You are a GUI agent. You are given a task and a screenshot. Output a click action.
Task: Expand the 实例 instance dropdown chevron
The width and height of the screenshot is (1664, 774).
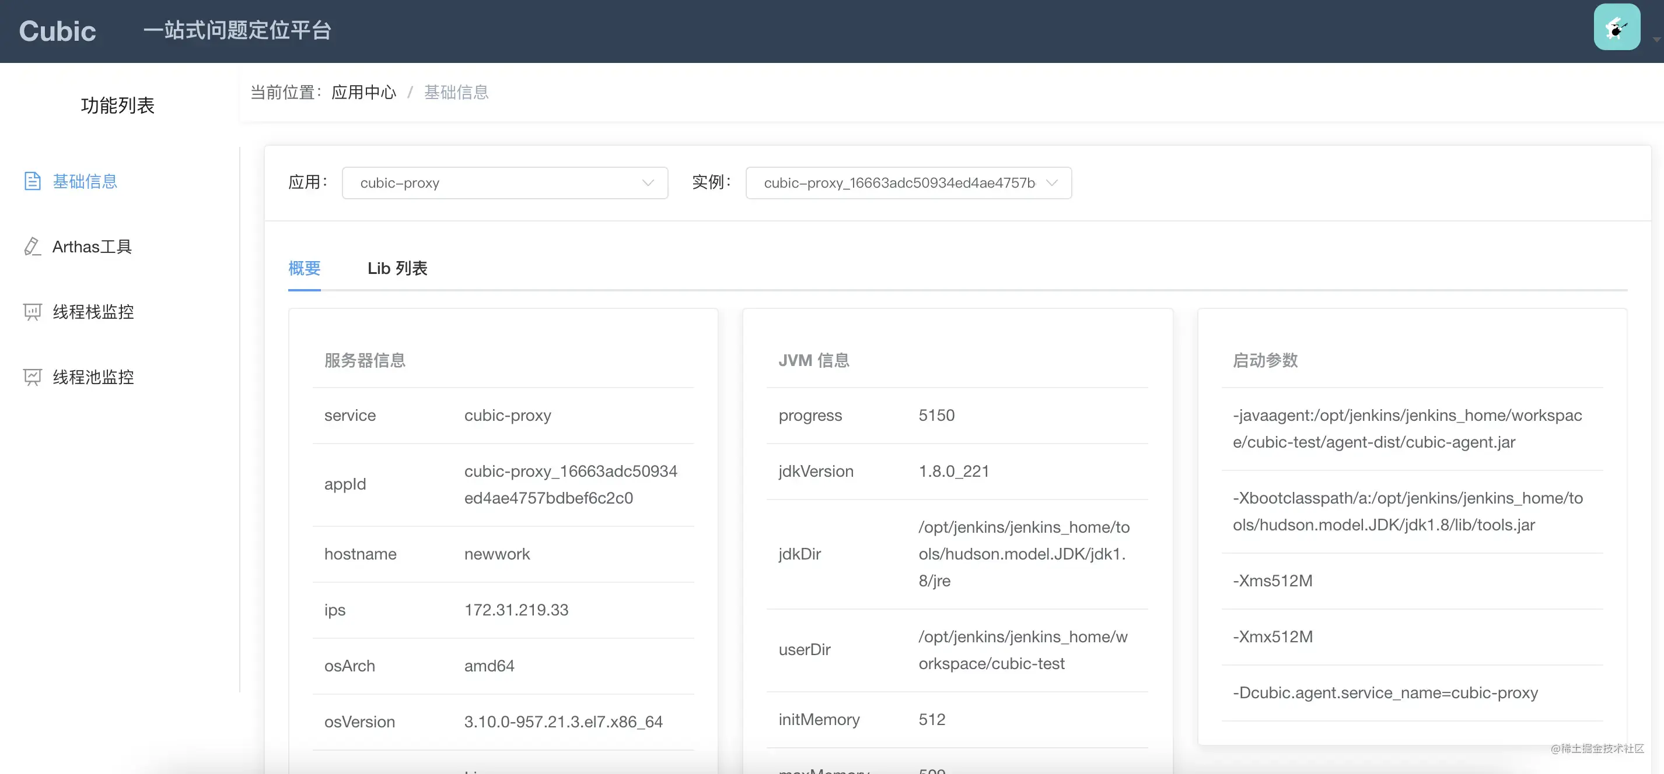click(x=1051, y=182)
